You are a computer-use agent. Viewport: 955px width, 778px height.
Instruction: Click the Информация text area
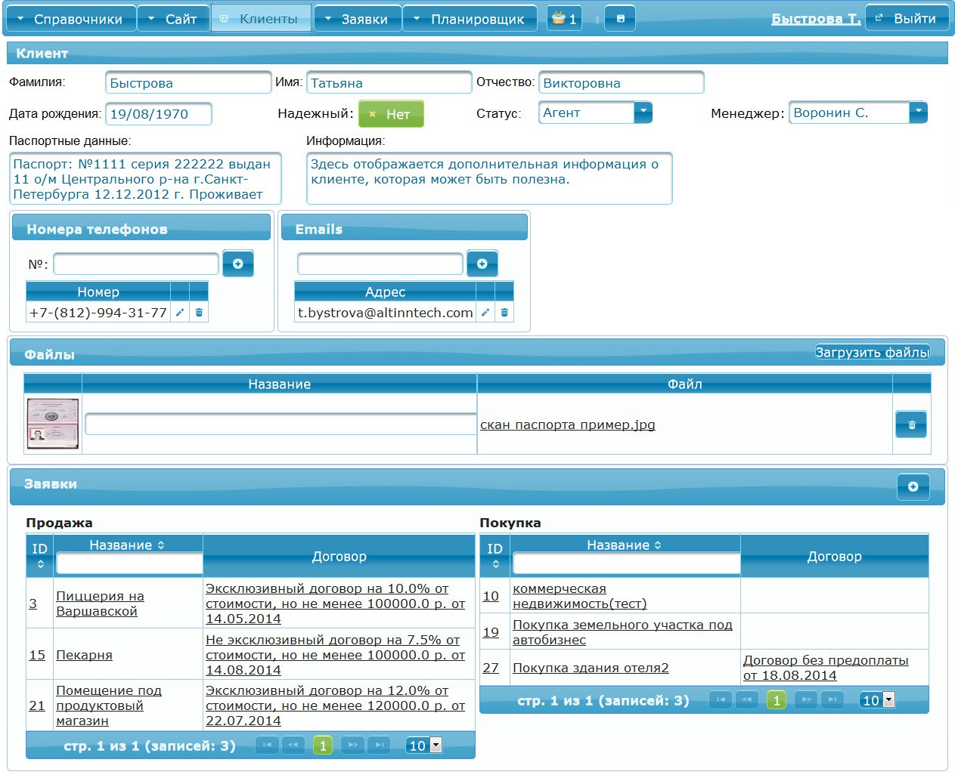tap(489, 178)
